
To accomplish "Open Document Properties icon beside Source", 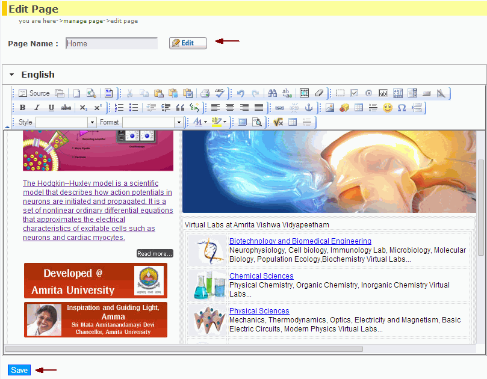I will click(x=60, y=93).
